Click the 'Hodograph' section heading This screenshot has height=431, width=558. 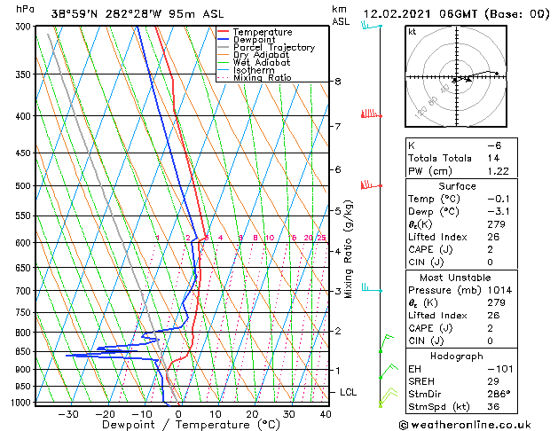457,356
